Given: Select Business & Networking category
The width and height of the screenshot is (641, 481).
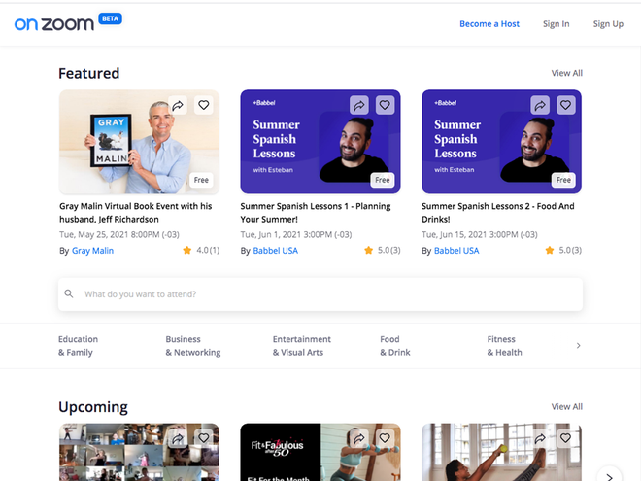Looking at the screenshot, I should (193, 346).
